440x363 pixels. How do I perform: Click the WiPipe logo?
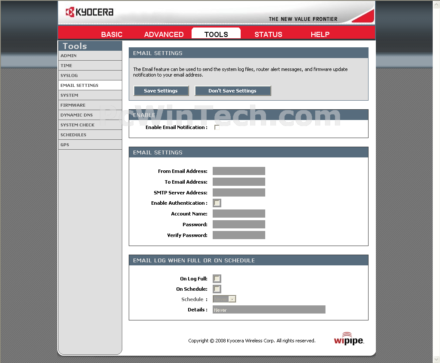point(349,338)
